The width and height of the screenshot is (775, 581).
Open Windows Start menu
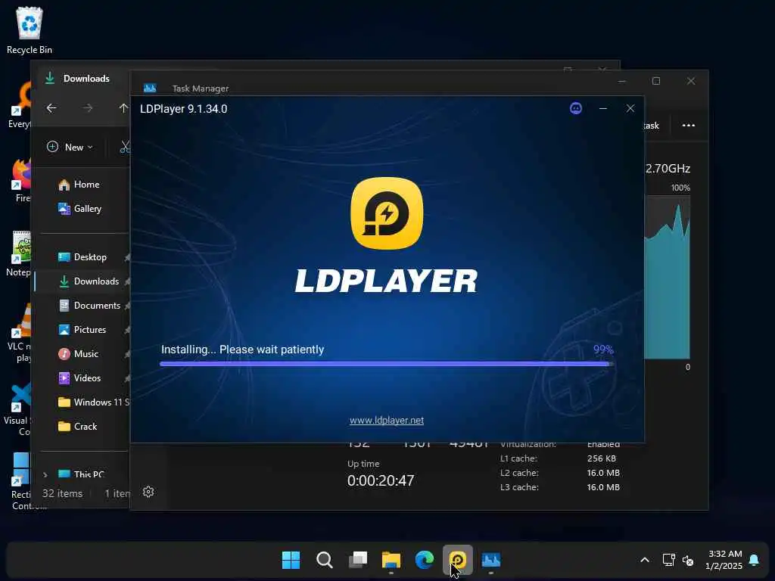[x=291, y=560]
